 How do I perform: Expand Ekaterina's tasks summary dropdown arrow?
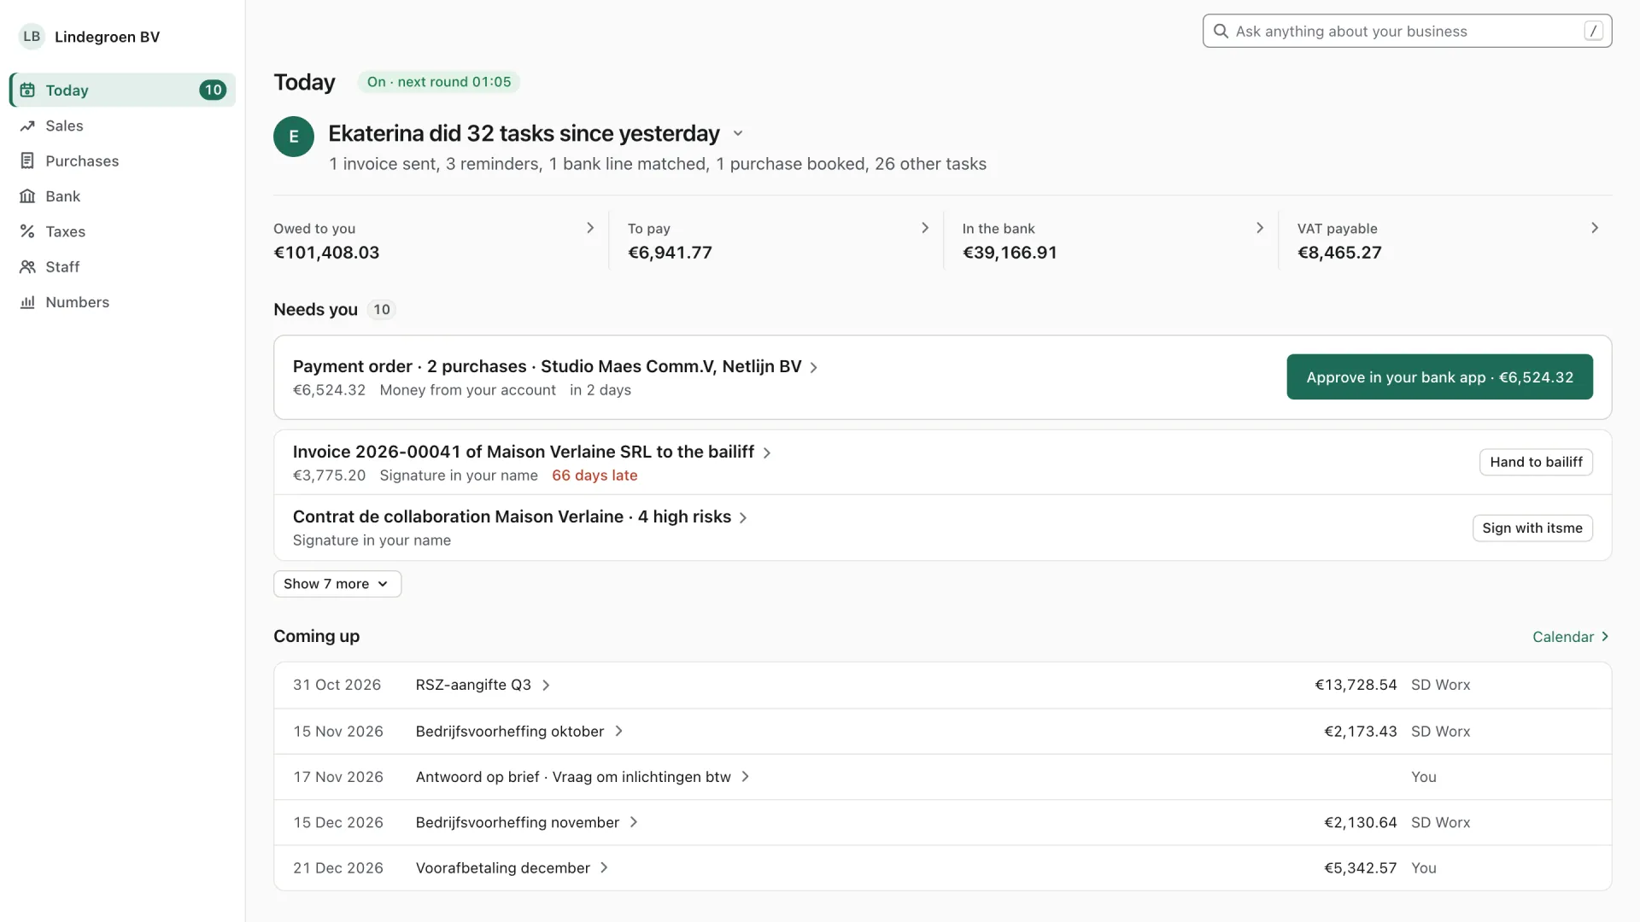tap(738, 133)
